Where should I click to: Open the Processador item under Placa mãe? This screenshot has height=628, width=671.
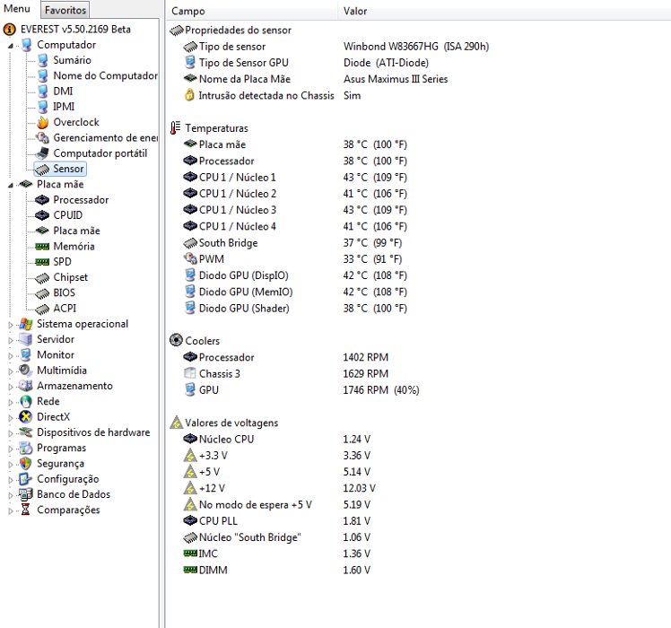coord(81,200)
